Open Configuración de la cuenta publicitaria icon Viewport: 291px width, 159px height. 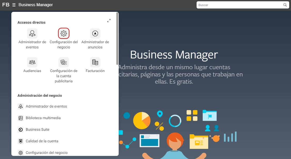64,62
